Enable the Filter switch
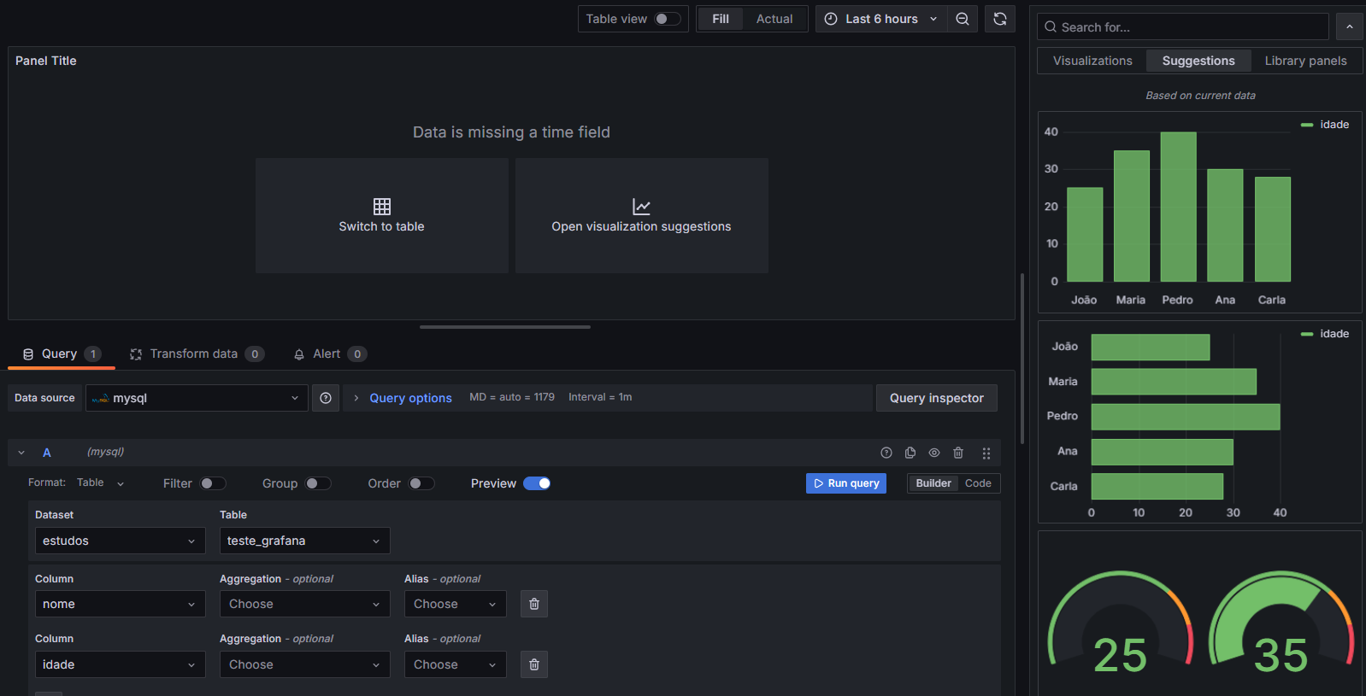Viewport: 1366px width, 696px height. (213, 483)
